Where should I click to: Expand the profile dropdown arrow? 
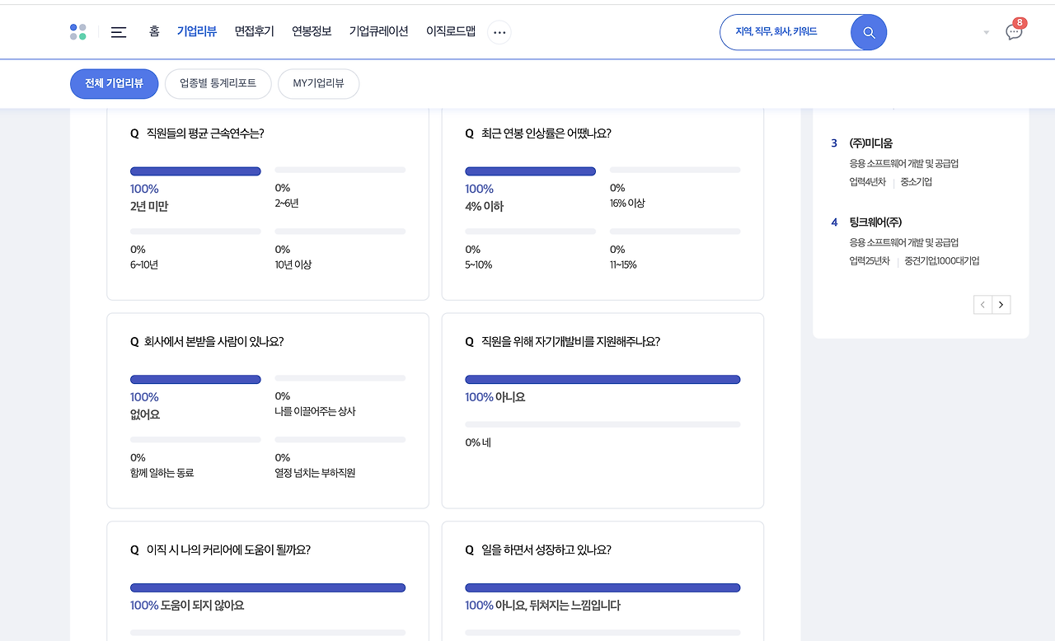[x=987, y=33]
